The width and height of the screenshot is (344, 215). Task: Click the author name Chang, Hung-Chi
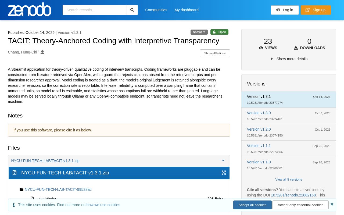23,52
